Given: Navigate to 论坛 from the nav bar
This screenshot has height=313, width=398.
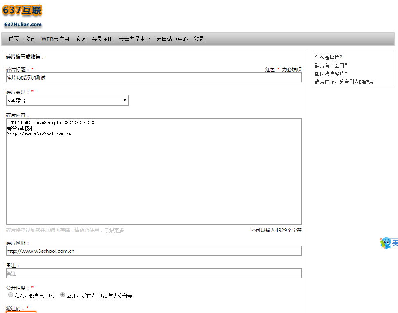Looking at the screenshot, I should point(81,39).
